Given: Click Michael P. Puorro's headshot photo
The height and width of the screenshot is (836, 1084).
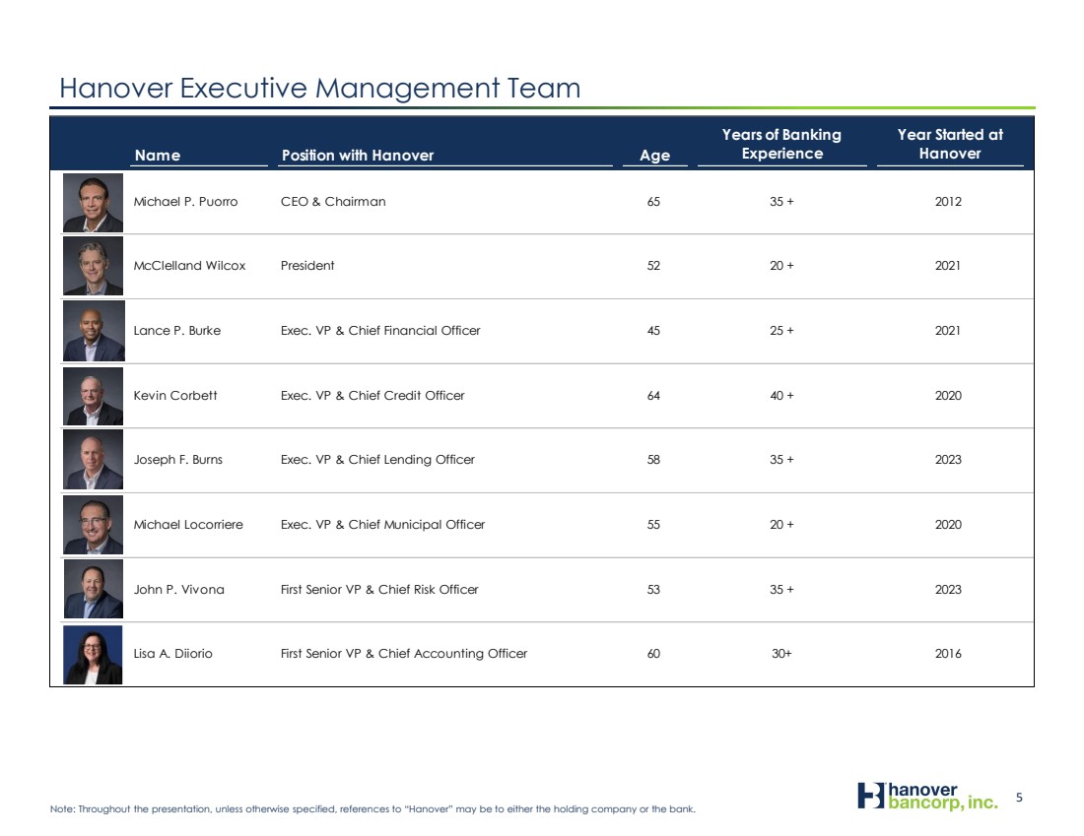Looking at the screenshot, I should point(94,203).
